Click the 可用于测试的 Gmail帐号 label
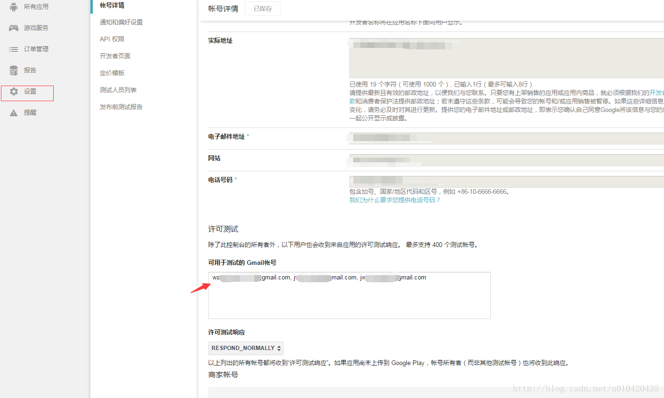 coord(242,263)
